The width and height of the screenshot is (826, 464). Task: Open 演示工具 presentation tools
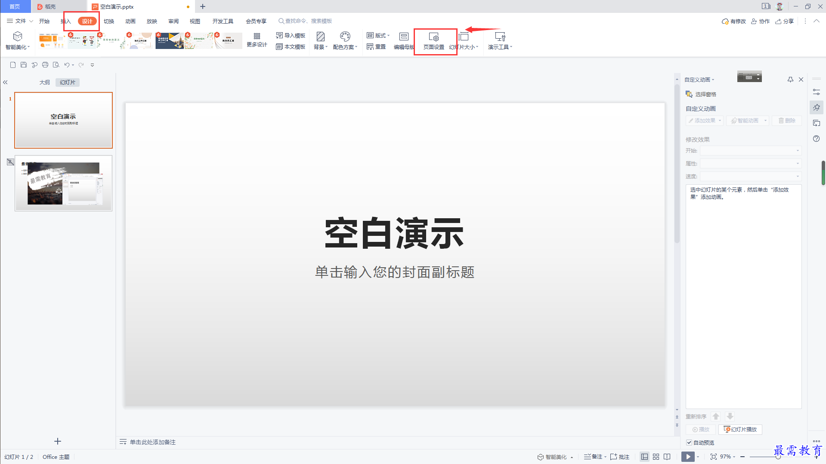500,41
